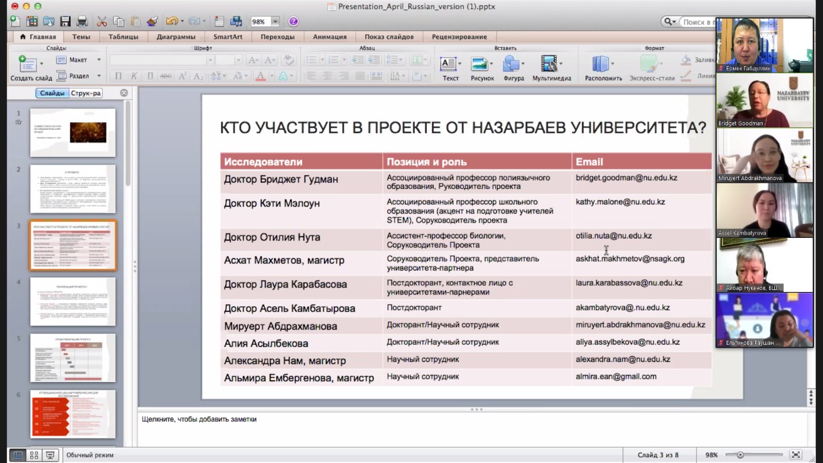Screen dimensions: 823x463
Task: Select slide 1 thumbnail
Action: 73,132
